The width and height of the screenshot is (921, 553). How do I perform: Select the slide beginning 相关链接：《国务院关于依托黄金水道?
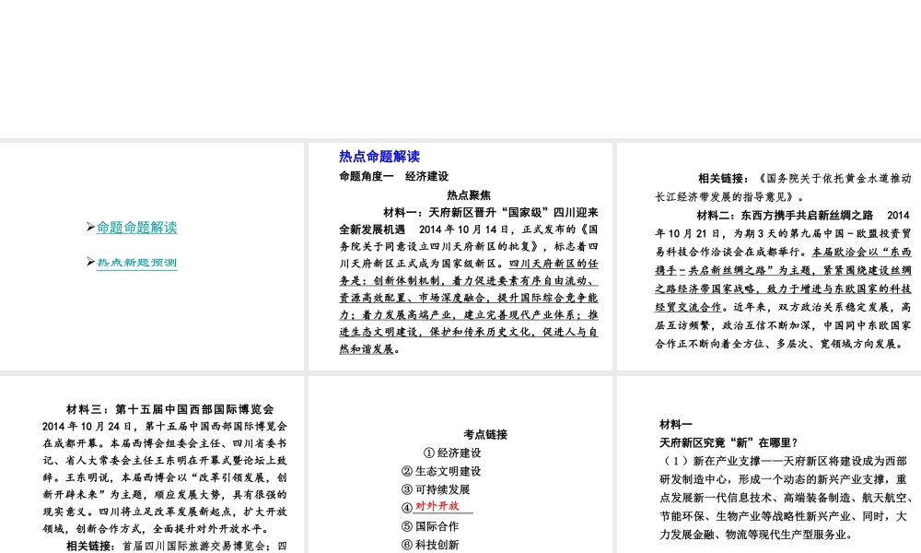[x=769, y=256]
